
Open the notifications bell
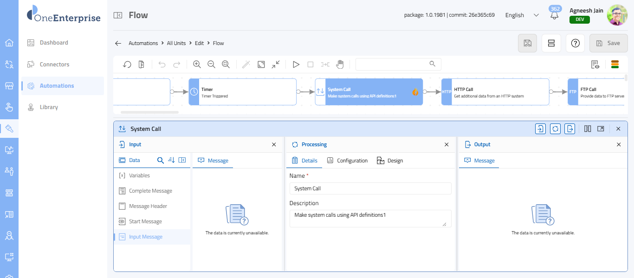(x=554, y=15)
